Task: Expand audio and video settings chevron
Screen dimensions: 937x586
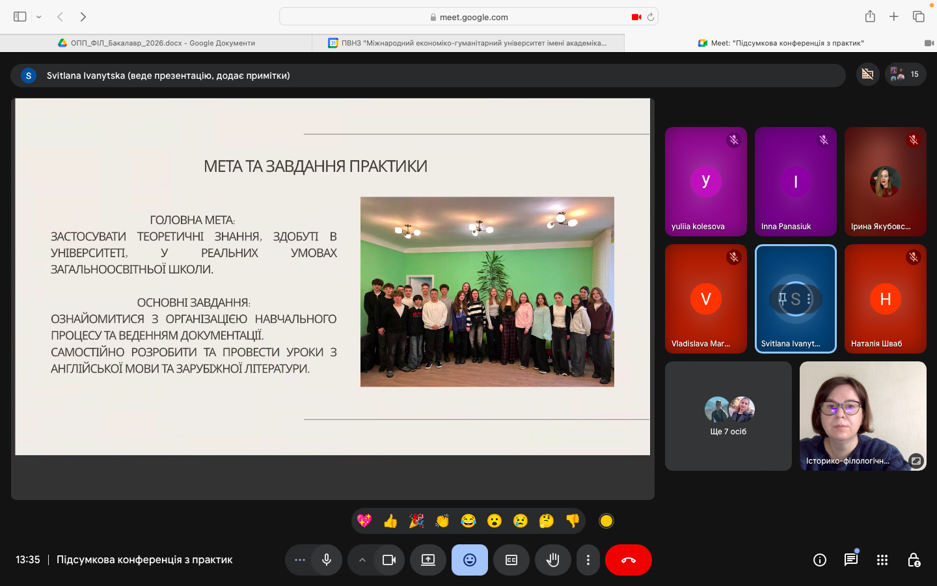Action: (362, 560)
